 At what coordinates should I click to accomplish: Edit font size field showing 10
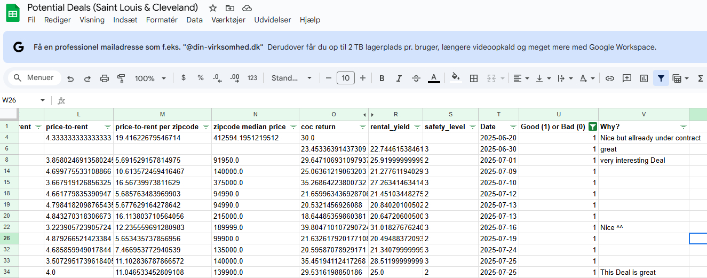346,78
